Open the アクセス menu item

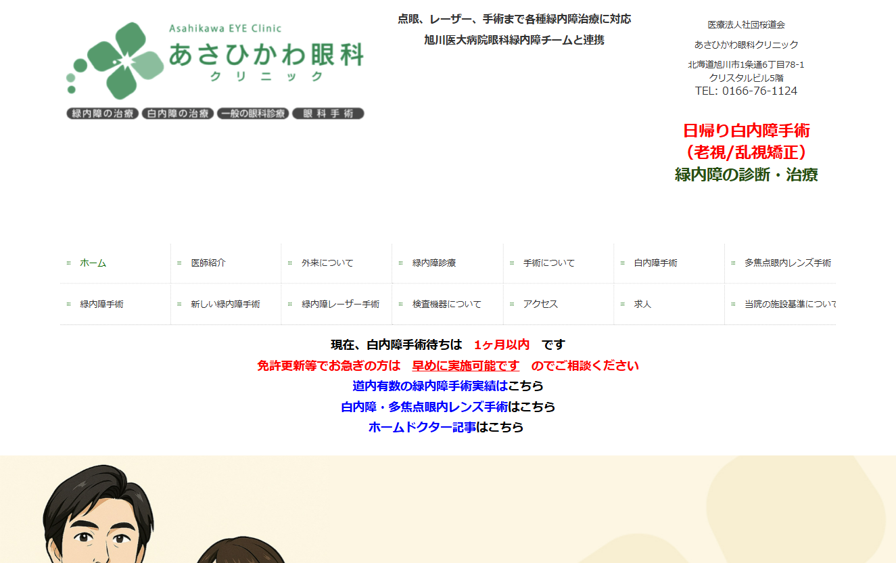click(541, 305)
